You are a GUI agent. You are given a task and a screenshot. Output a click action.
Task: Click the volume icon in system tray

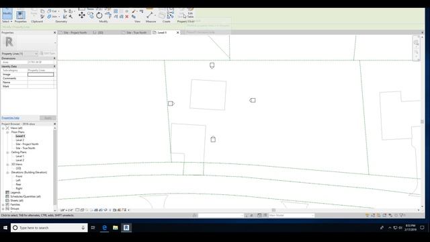400,228
